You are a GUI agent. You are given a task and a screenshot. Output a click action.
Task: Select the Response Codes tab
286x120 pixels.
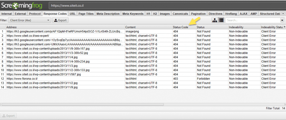click(x=55, y=14)
